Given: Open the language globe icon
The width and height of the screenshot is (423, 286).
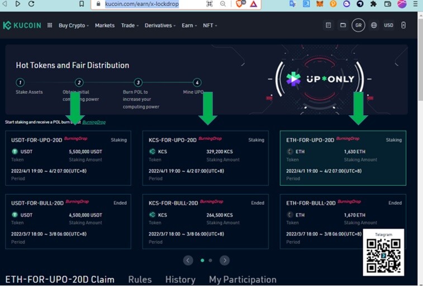Looking at the screenshot, I should click(x=374, y=25).
